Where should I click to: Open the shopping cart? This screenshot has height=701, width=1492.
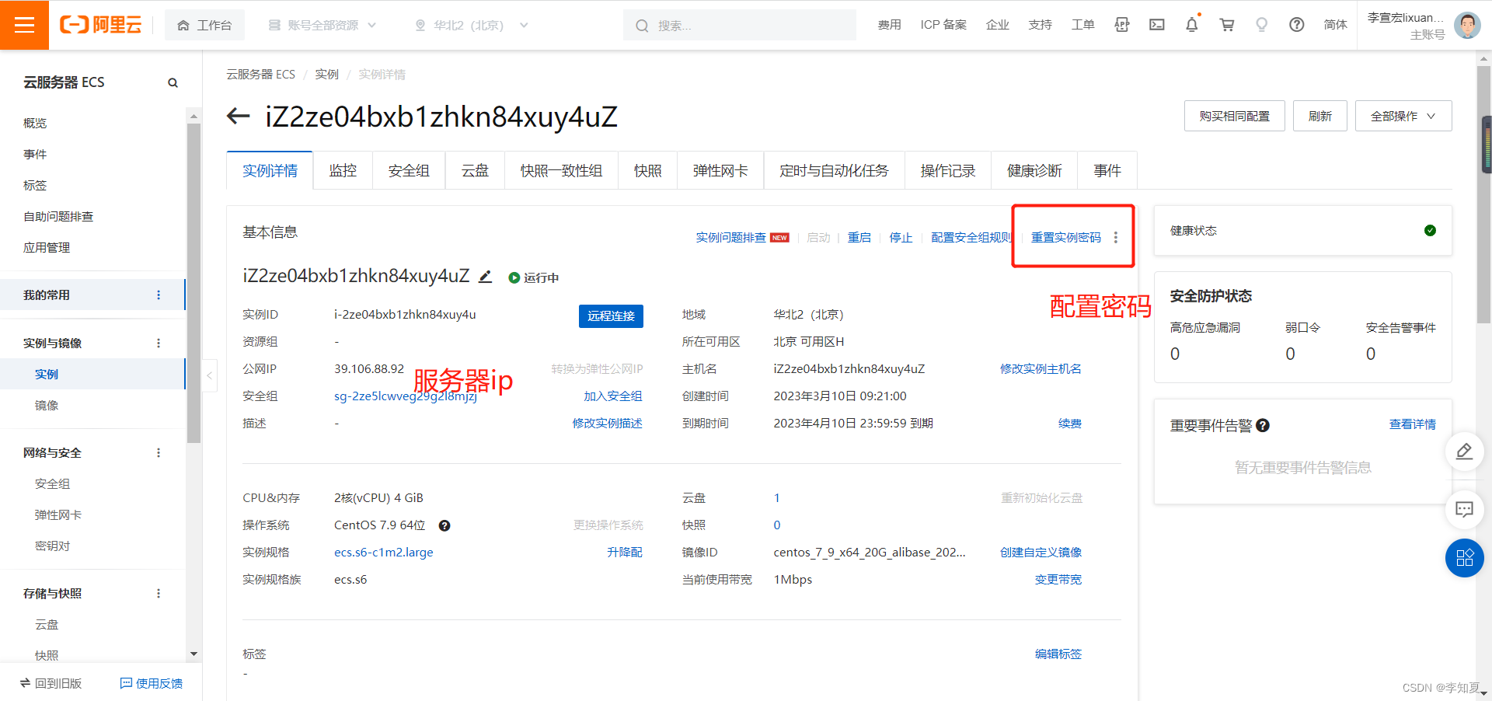coord(1227,25)
